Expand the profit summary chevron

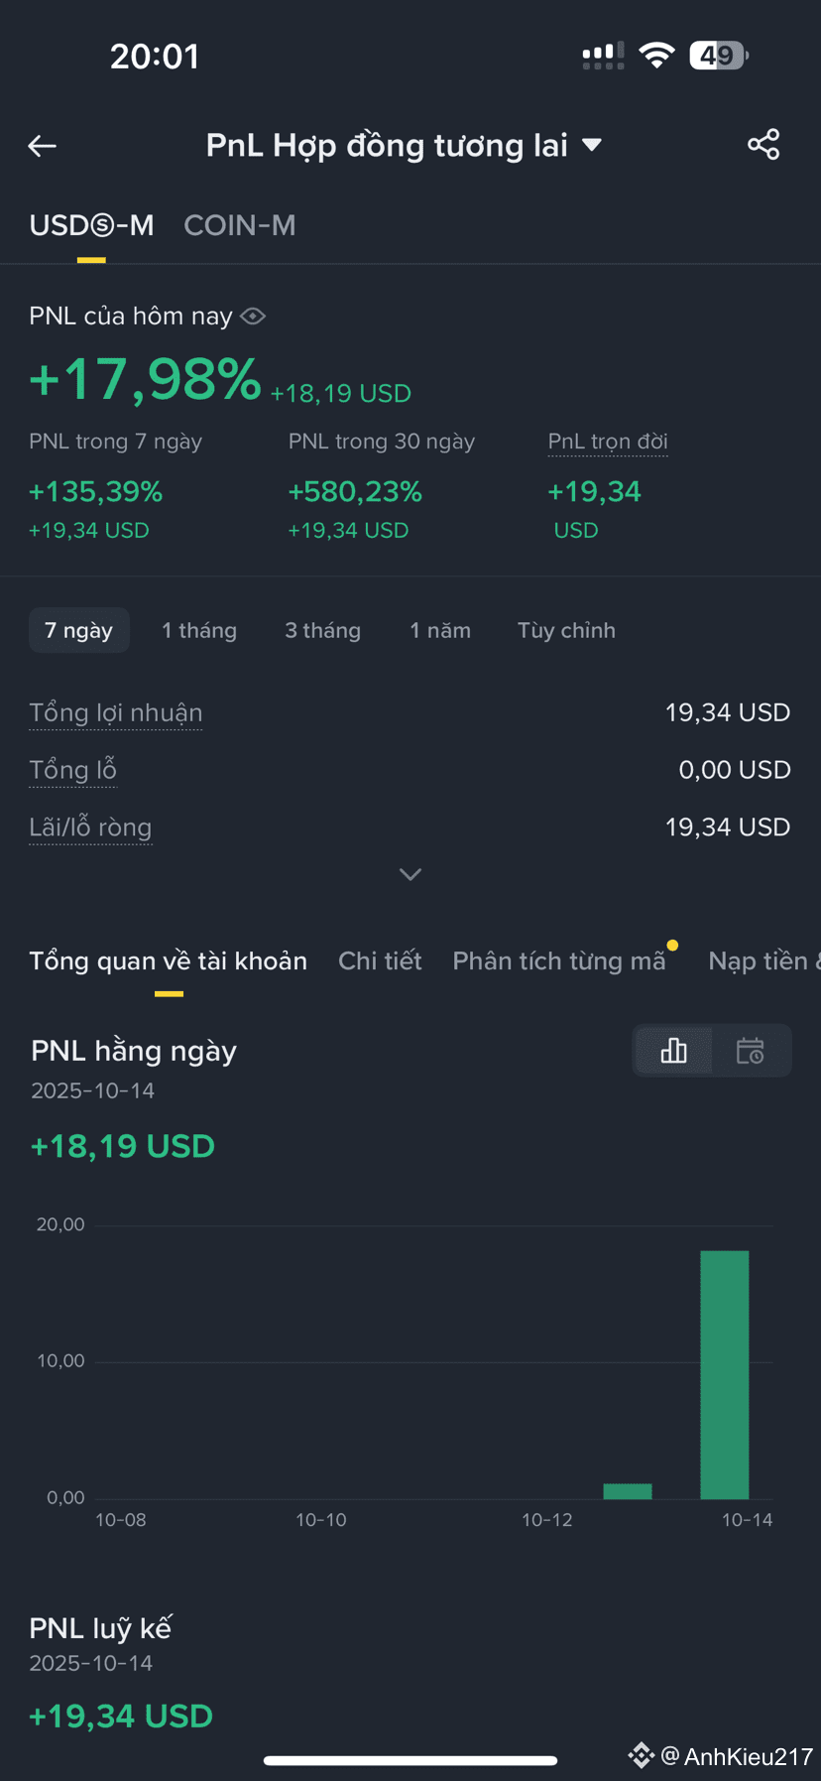click(410, 874)
